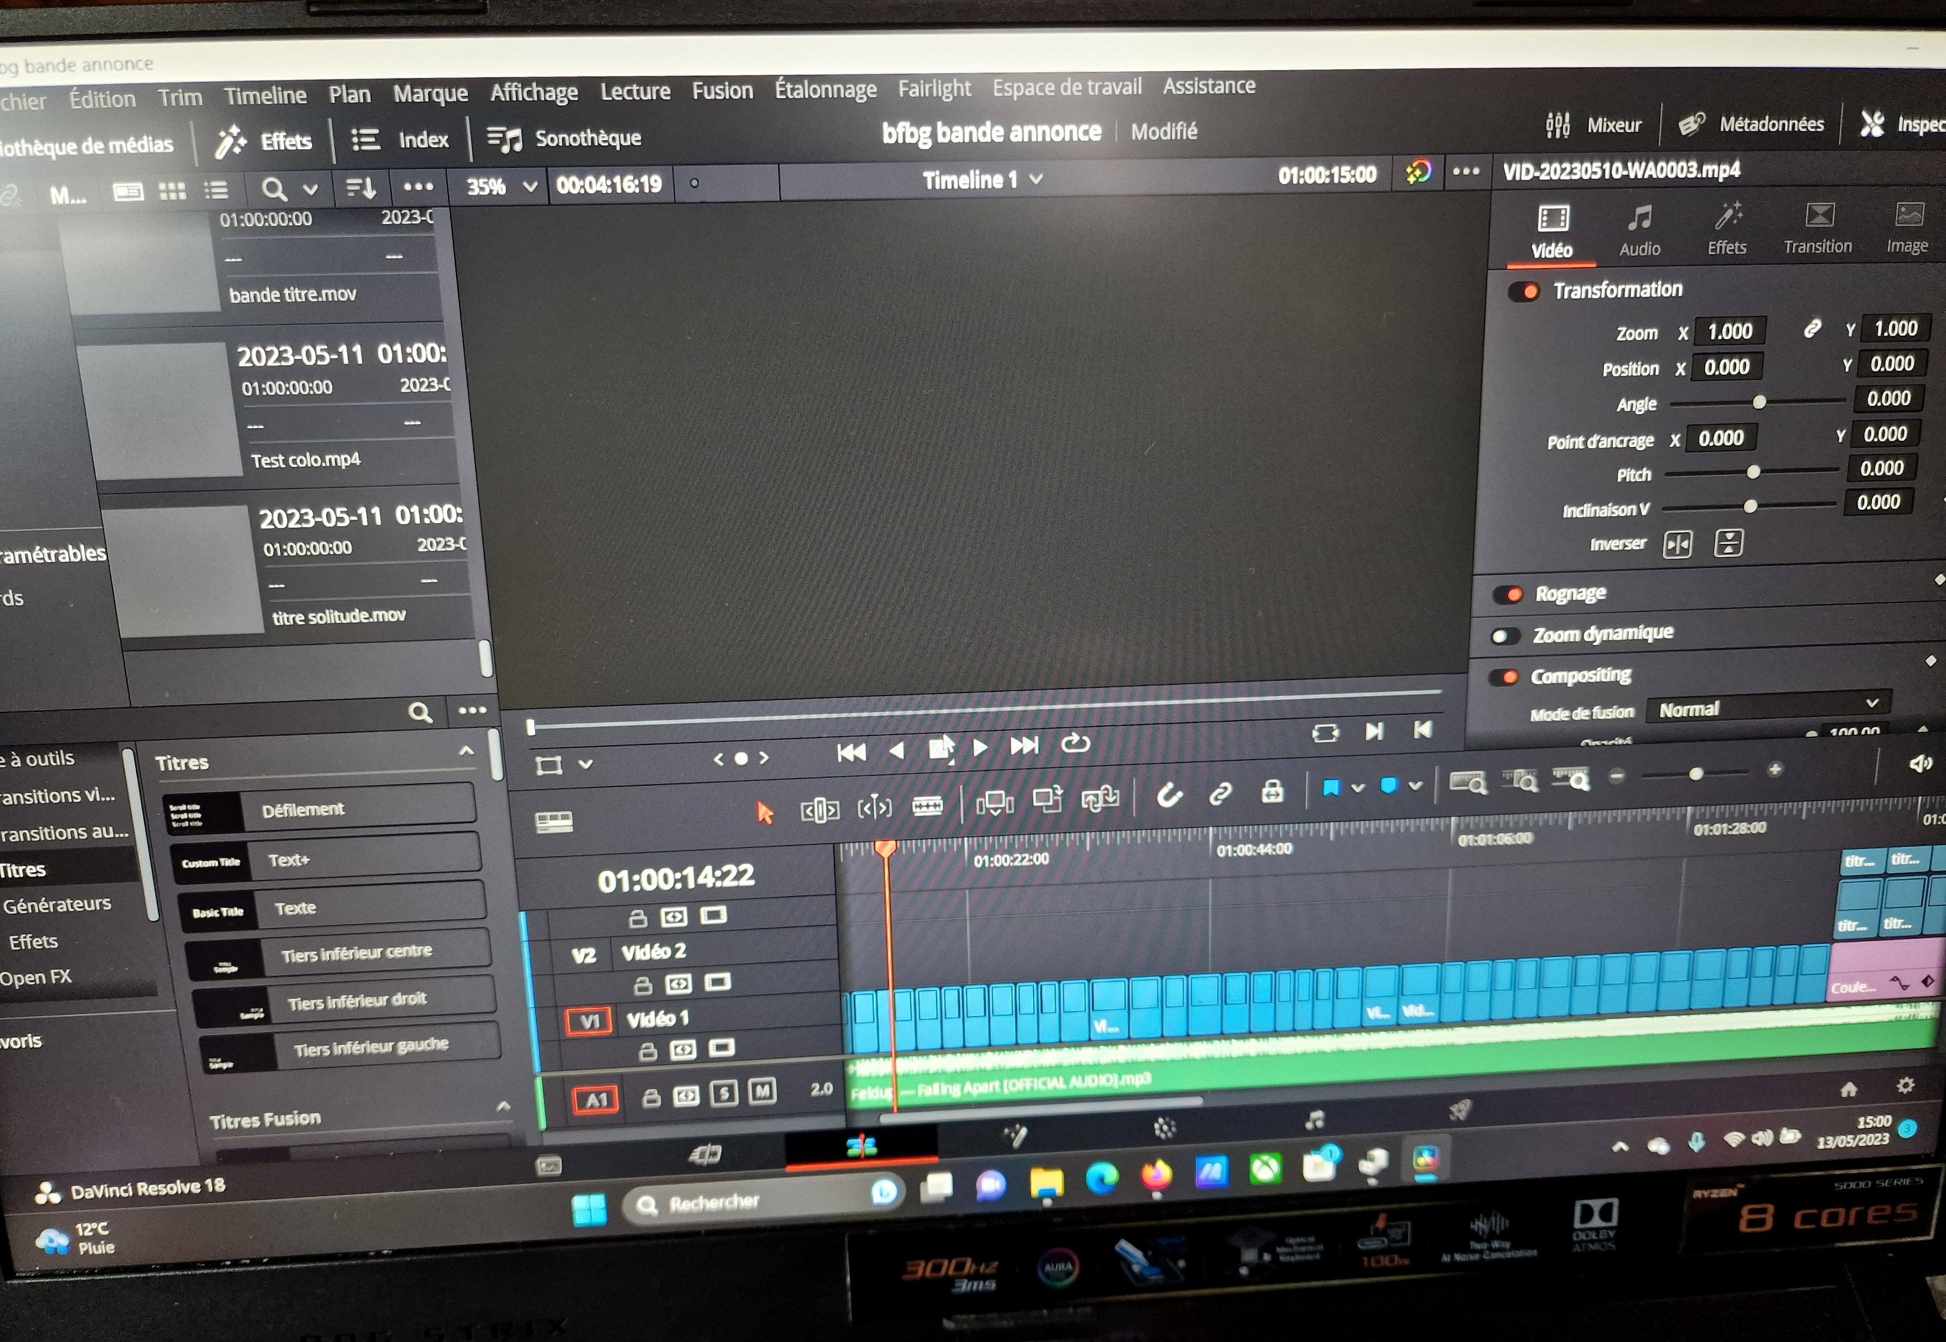This screenshot has height=1342, width=1946.
Task: Mute audio track A1 with M button
Action: (x=762, y=1091)
